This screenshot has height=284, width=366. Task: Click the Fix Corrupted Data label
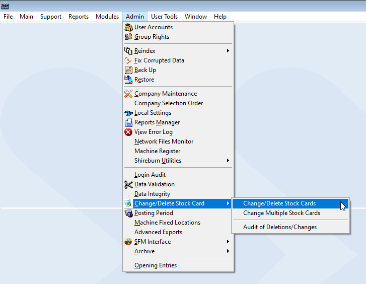[159, 60]
